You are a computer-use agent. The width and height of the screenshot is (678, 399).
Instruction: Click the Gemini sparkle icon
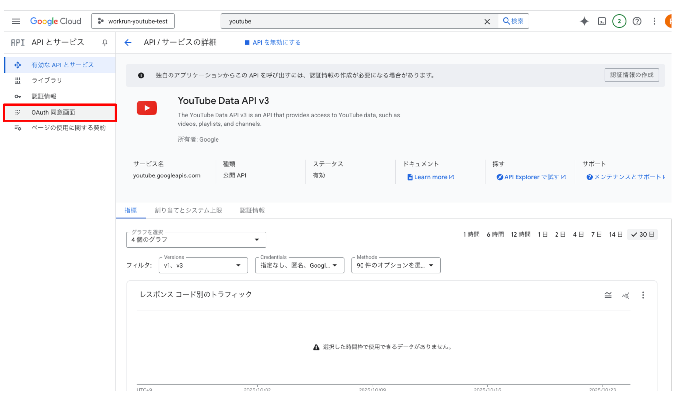[x=584, y=21]
